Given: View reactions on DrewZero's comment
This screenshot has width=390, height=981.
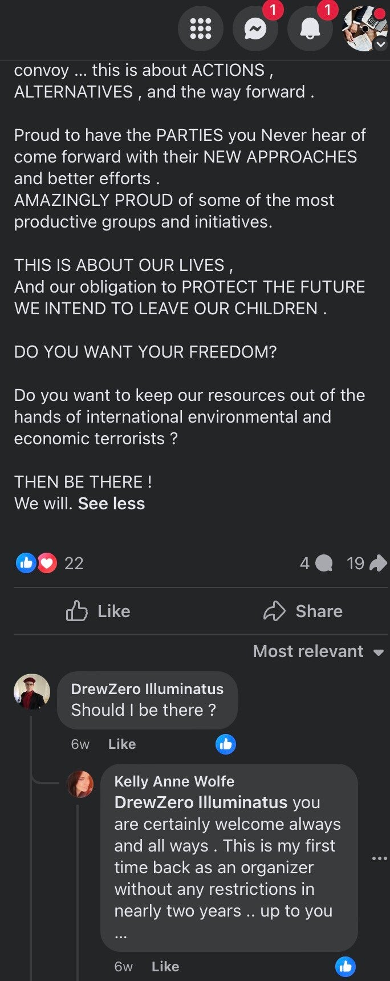Looking at the screenshot, I should (226, 744).
